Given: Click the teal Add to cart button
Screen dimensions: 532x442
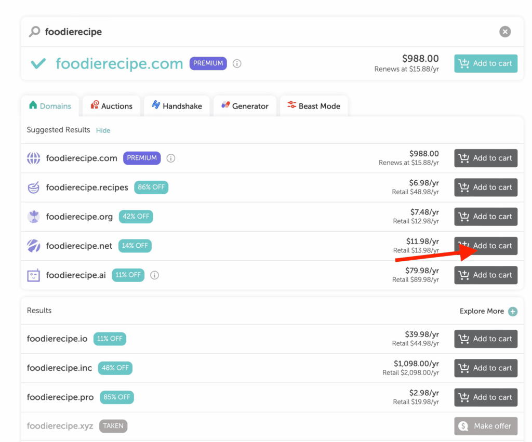Looking at the screenshot, I should 485,63.
